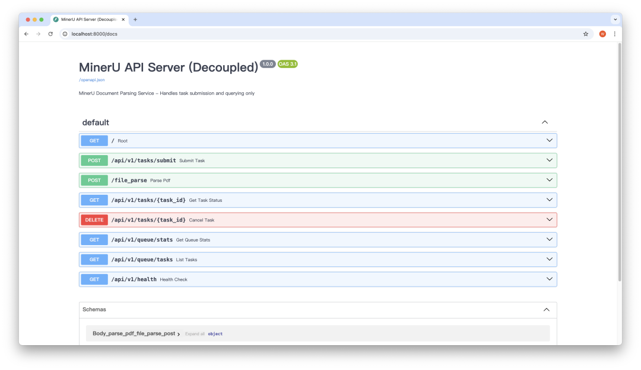Open the orange profile avatar
Screen dimensions: 641x370
click(x=602, y=34)
